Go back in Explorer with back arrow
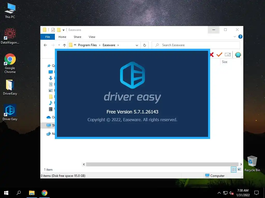Viewport: 265px width, 198px height. click(45, 45)
